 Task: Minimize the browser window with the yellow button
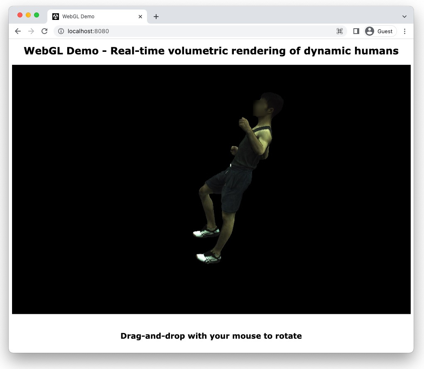28,15
